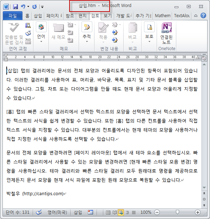Open the TextAloud tab
The width and height of the screenshot is (210, 219).
pos(182,16)
